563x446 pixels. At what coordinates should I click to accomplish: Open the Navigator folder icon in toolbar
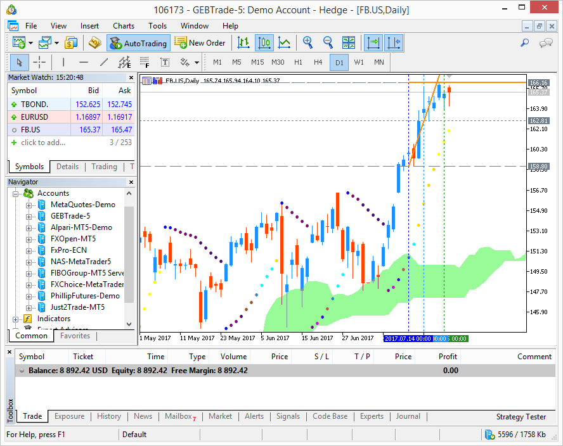95,43
